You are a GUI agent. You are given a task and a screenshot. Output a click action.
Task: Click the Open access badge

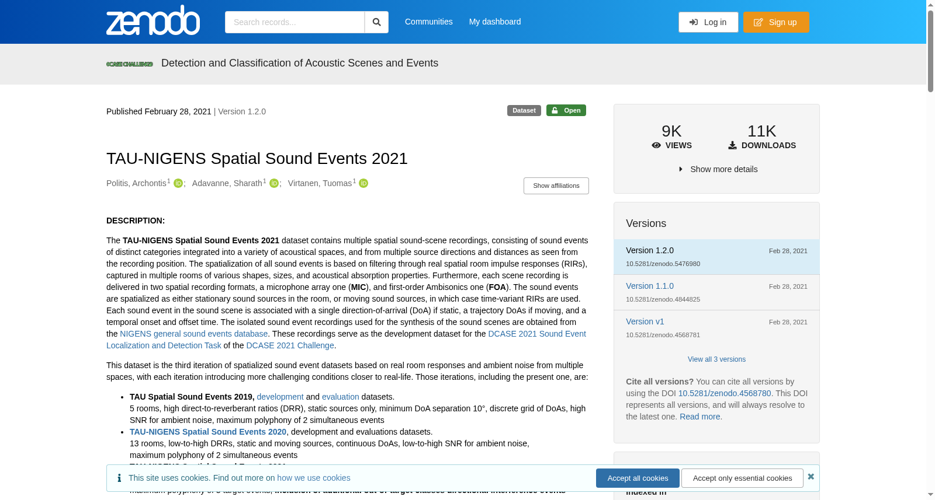pos(566,110)
